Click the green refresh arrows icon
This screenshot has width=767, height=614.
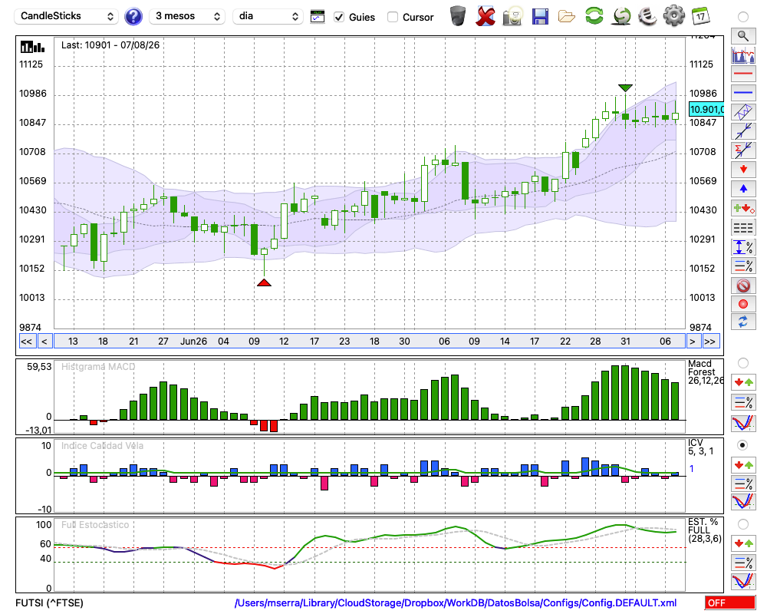(594, 16)
